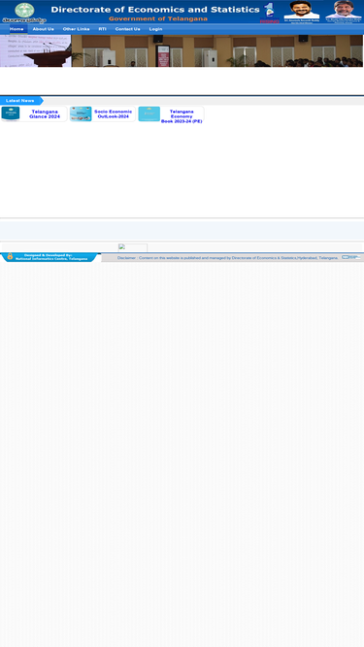Go to the Home menu item

click(x=17, y=29)
